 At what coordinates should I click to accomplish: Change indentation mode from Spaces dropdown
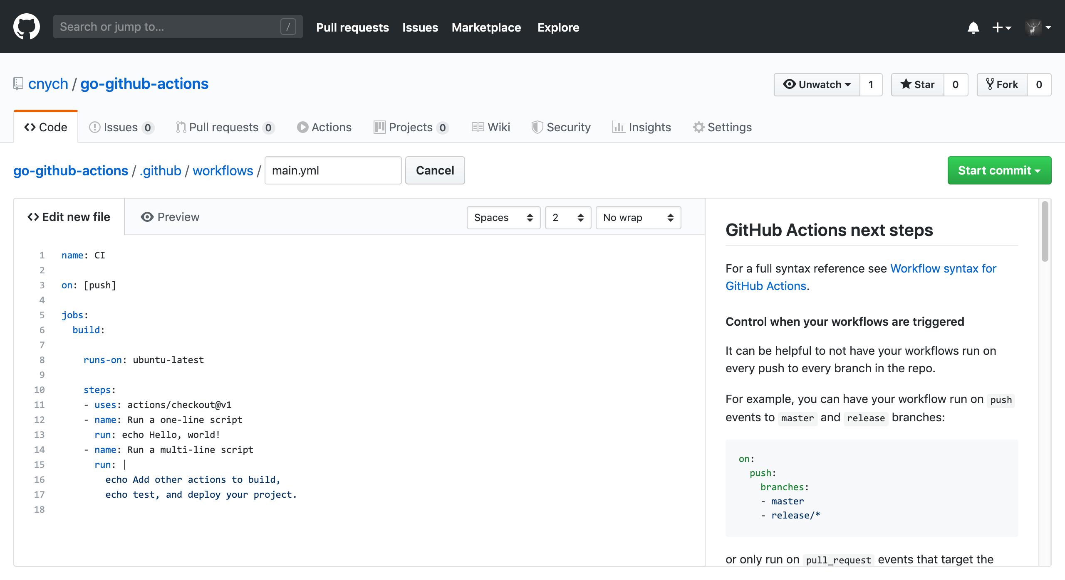click(x=503, y=217)
